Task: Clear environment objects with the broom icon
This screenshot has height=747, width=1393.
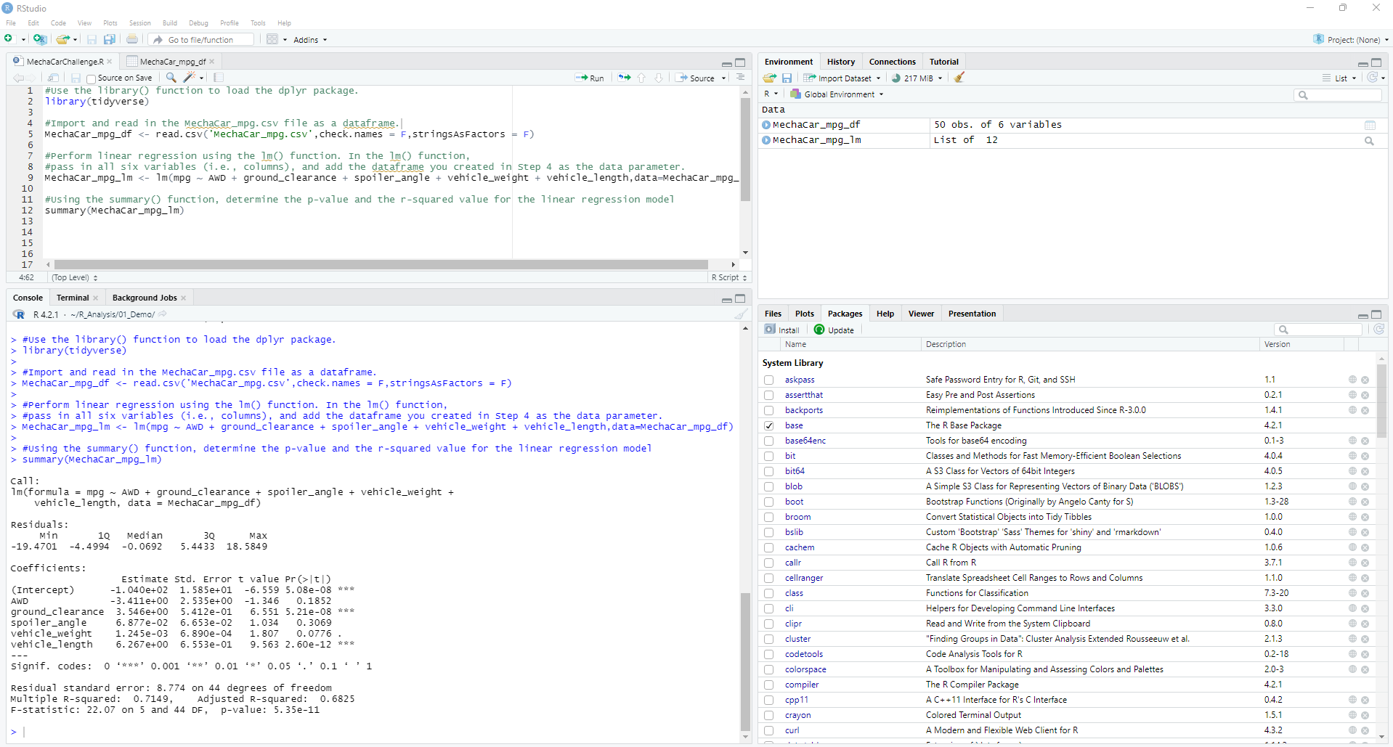Action: tap(959, 78)
